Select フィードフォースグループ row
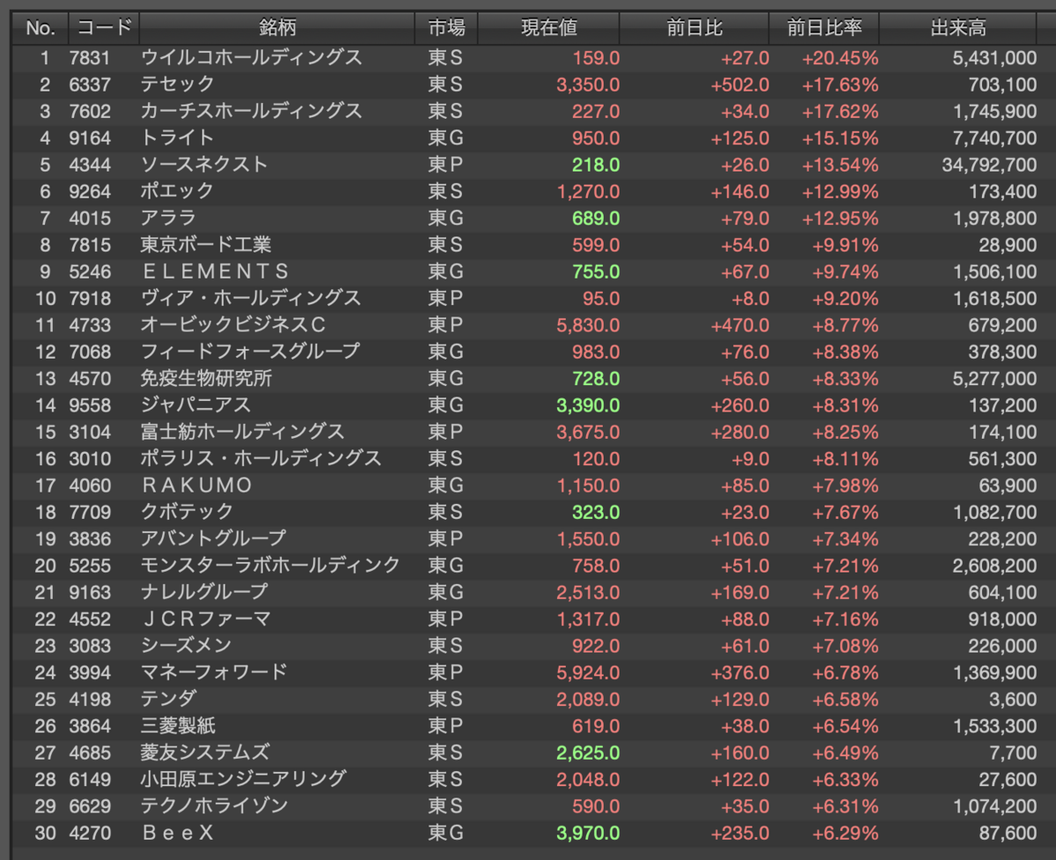Viewport: 1056px width, 860px height. point(526,351)
